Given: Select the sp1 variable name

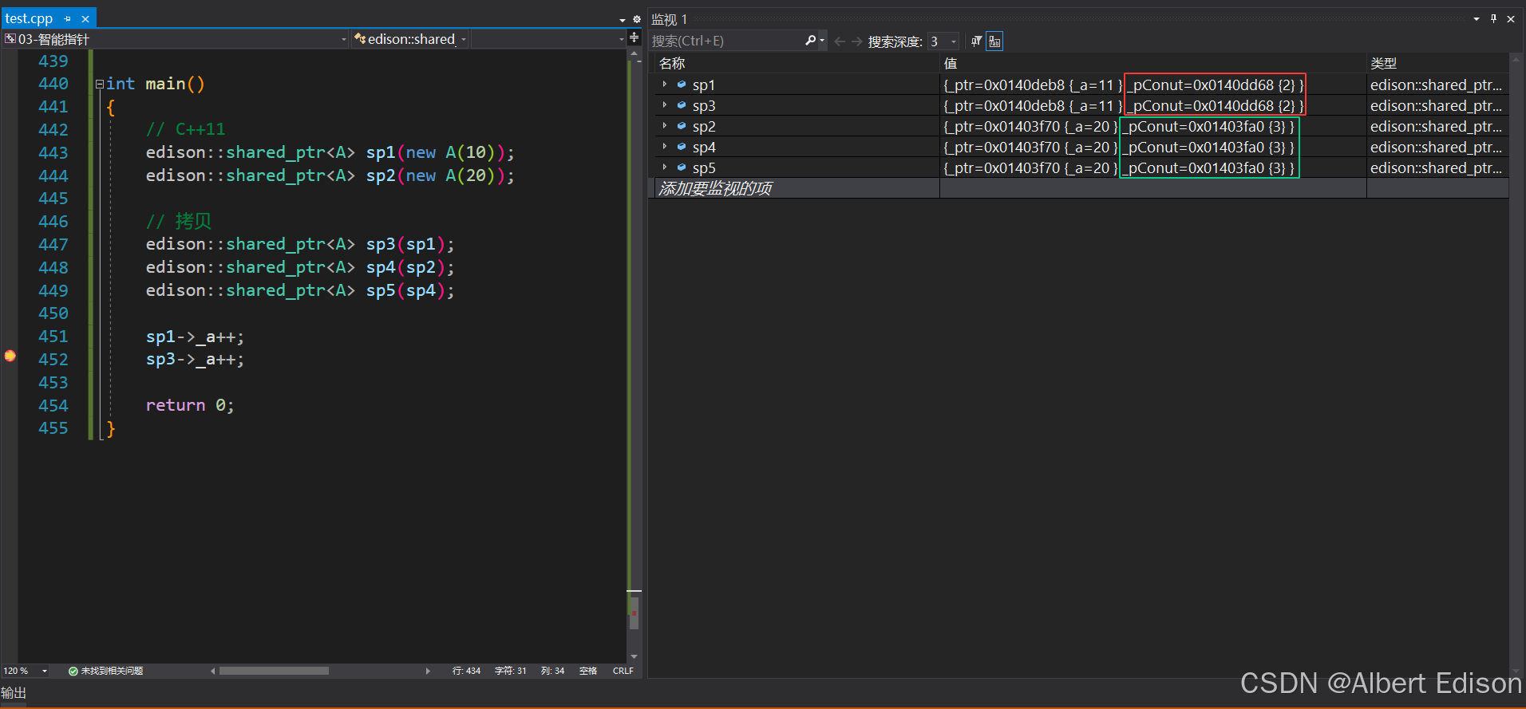Looking at the screenshot, I should tap(704, 85).
